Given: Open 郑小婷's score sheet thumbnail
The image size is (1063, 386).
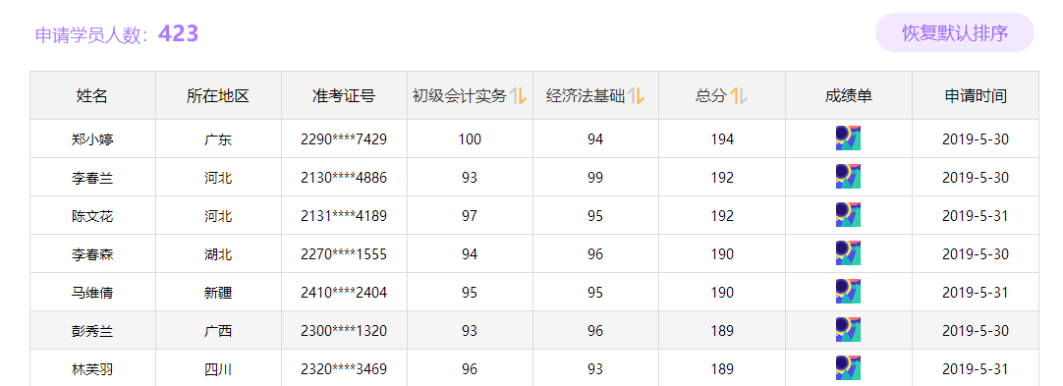Looking at the screenshot, I should tap(848, 138).
